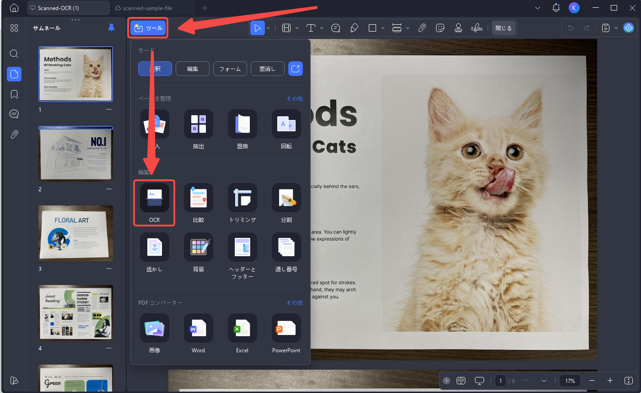Switch to 編集 edit mode
Screen dimensions: 641x393
(193, 69)
